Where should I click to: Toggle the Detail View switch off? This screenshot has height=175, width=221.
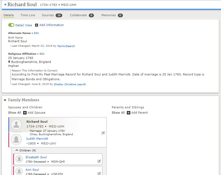11,25
